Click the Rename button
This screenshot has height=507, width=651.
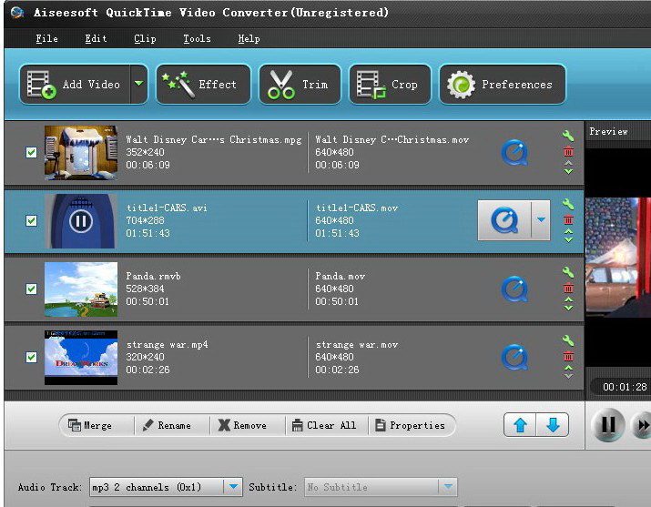(167, 425)
